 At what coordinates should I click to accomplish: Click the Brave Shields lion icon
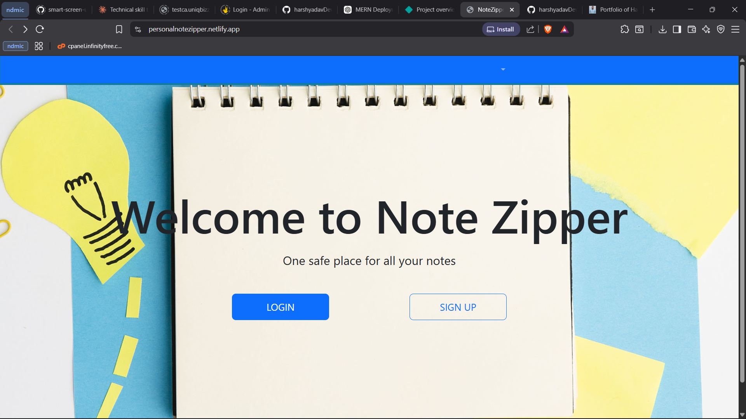point(548,29)
